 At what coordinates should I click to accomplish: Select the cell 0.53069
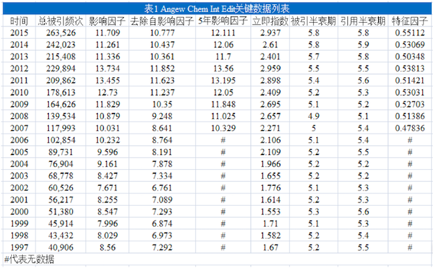410,45
